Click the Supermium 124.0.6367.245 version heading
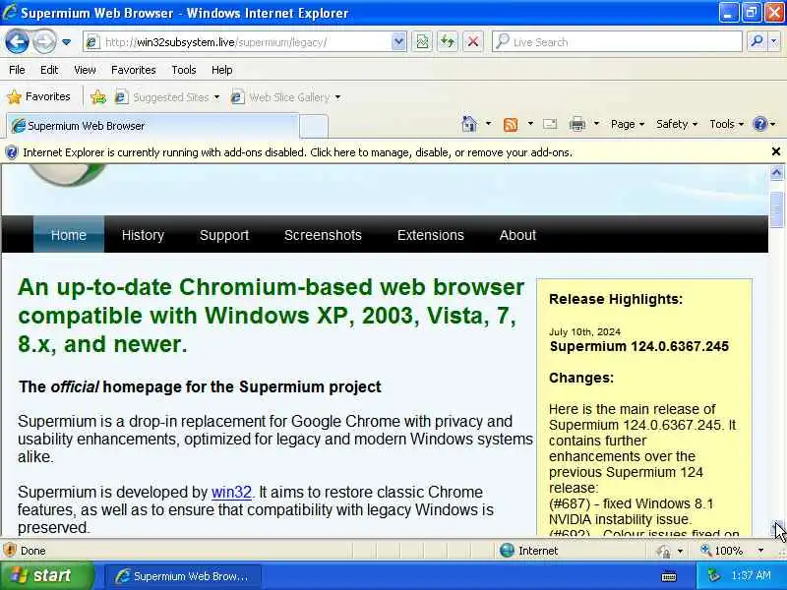The image size is (787, 590). [x=638, y=346]
